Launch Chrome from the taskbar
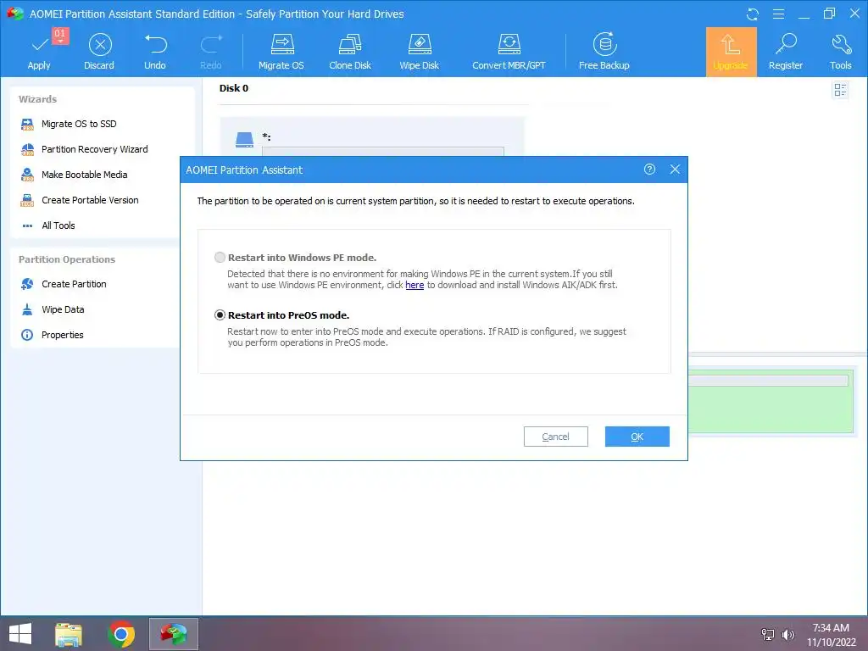This screenshot has height=651, width=868. tap(121, 634)
